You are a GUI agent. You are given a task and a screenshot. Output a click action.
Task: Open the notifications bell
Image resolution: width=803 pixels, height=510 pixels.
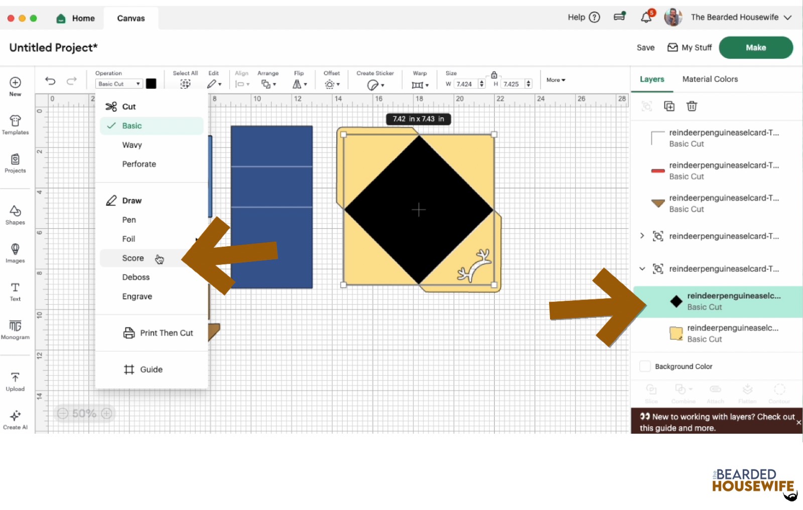pyautogui.click(x=646, y=18)
